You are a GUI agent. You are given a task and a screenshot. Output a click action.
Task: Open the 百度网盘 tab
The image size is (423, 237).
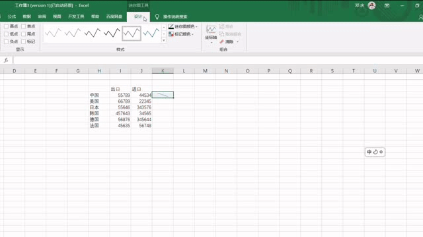click(x=114, y=16)
